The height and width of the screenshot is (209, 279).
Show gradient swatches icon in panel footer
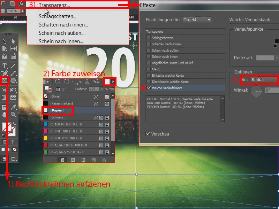tap(83, 160)
